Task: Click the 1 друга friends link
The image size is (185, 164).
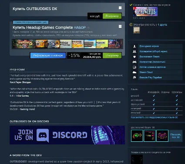Action: coord(162,25)
